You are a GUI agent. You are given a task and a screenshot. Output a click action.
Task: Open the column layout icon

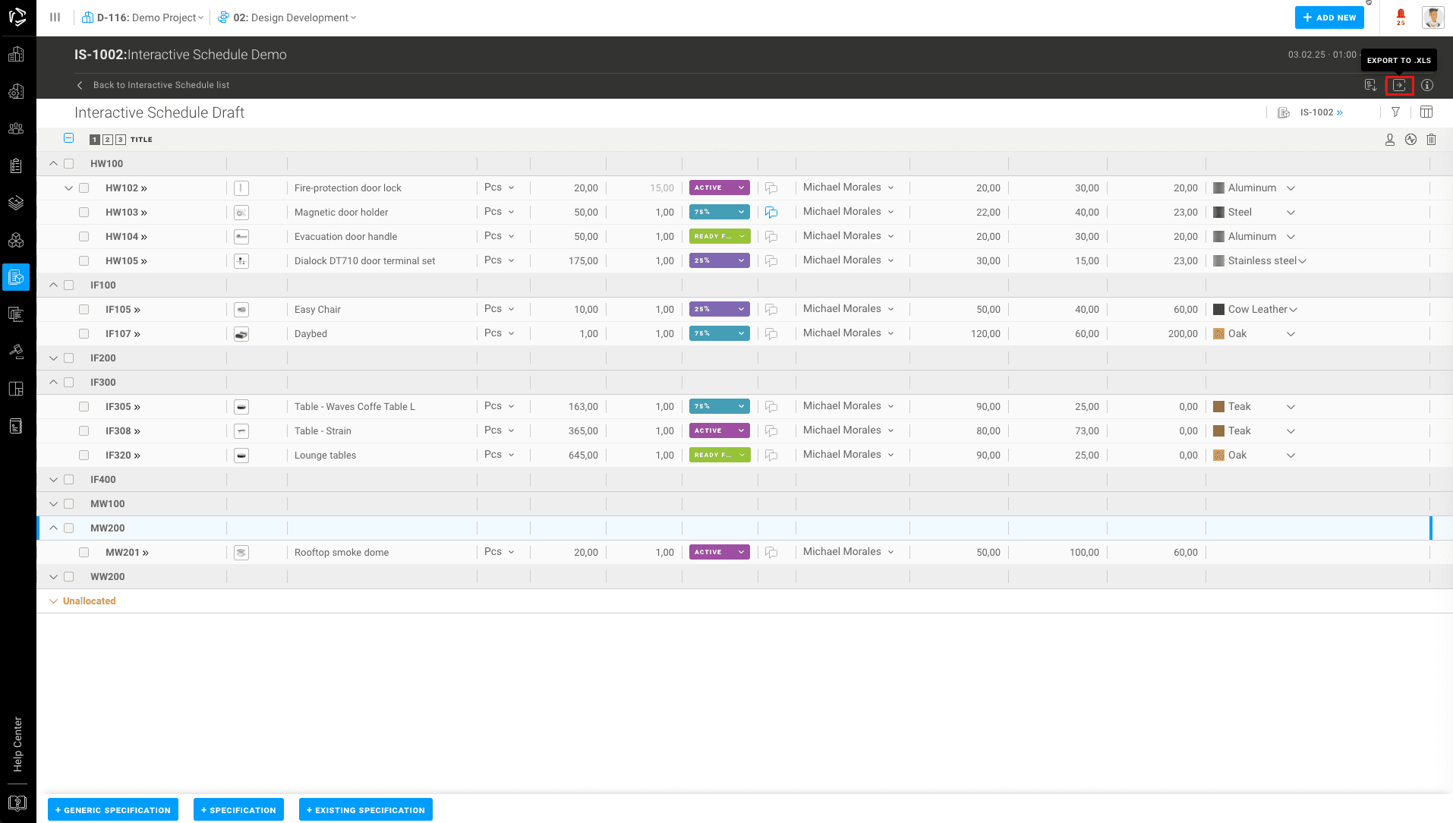(x=1426, y=112)
